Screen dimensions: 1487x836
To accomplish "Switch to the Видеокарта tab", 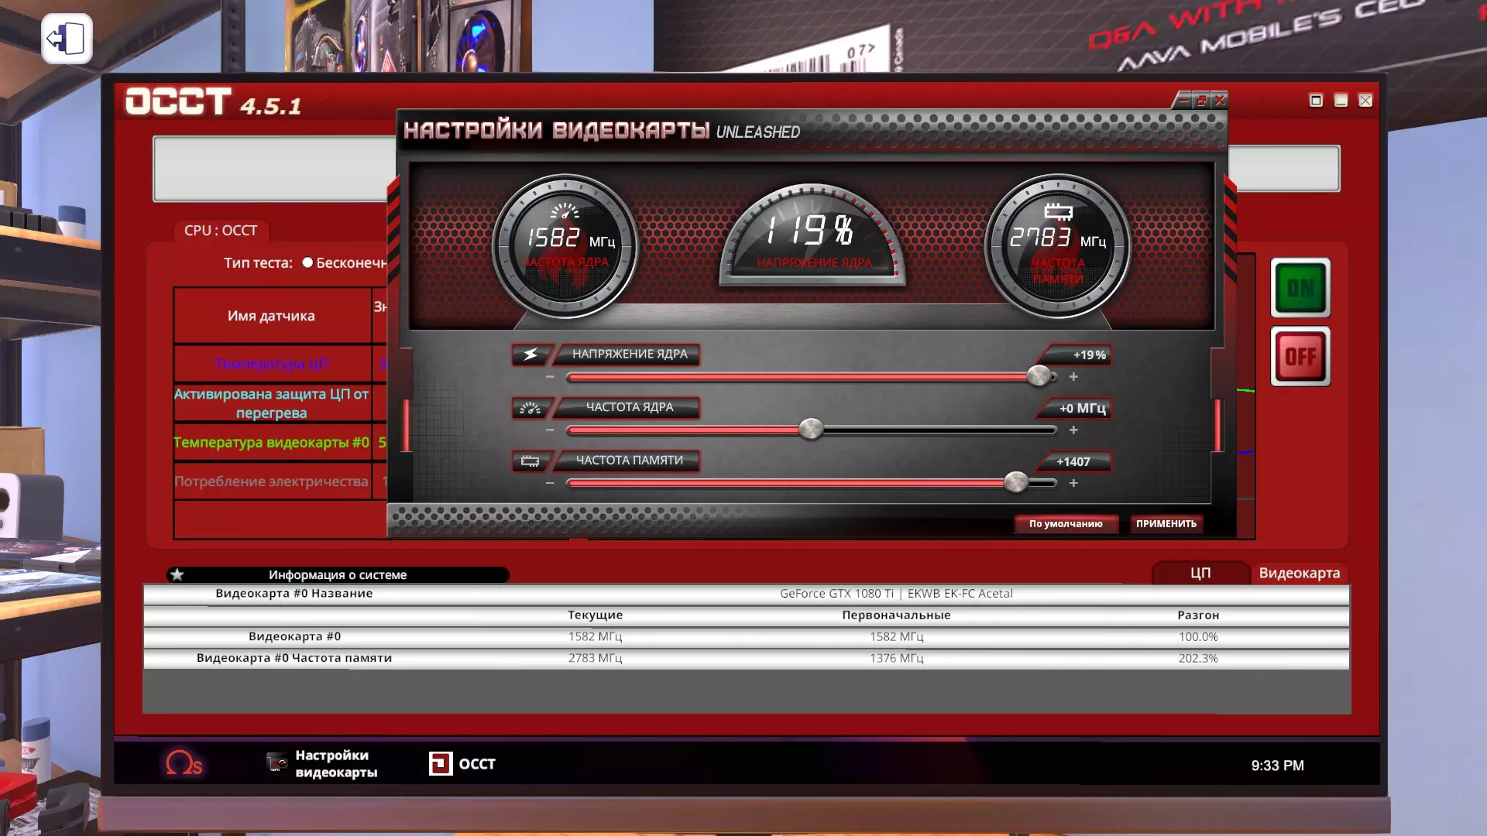I will (x=1299, y=573).
